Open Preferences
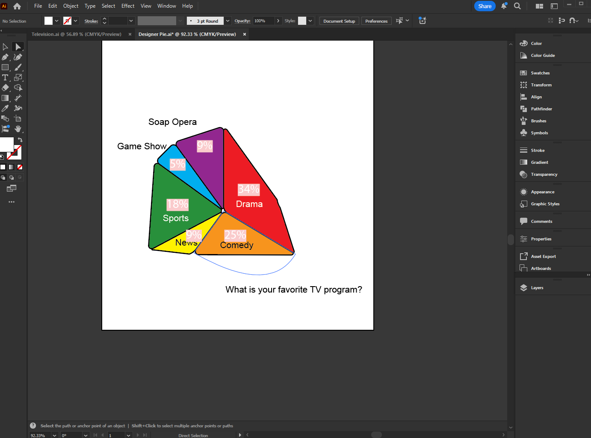The image size is (591, 438). click(x=376, y=21)
